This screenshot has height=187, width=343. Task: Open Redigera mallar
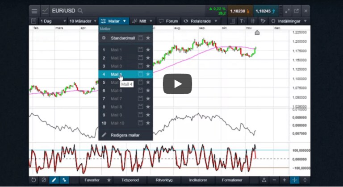click(x=125, y=135)
